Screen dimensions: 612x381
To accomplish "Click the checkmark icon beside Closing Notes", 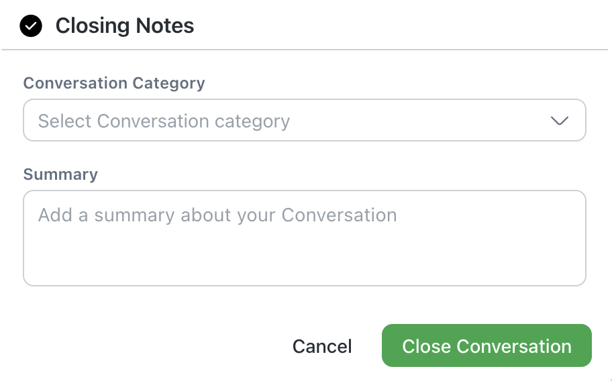I will pyautogui.click(x=31, y=26).
